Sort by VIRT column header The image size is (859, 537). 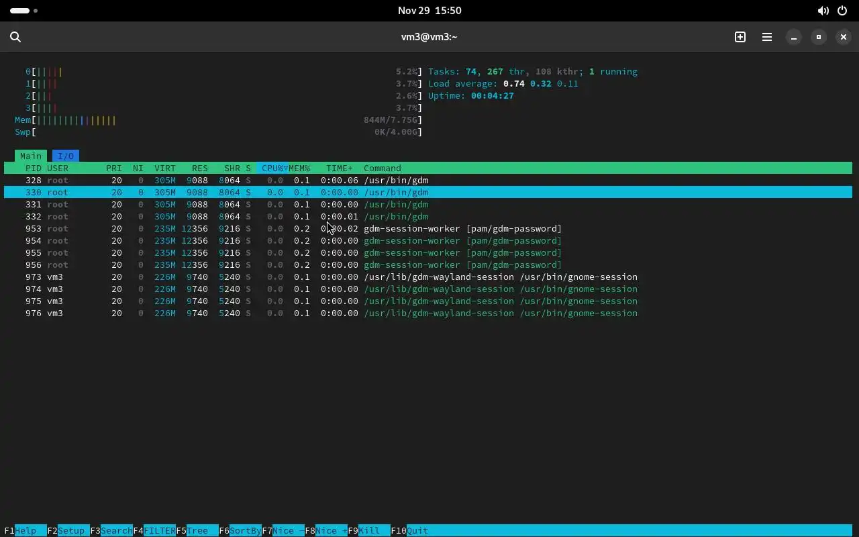(x=165, y=168)
